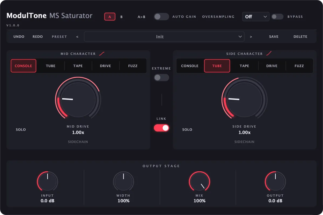The width and height of the screenshot is (323, 215).
Task: Enable Mid Sidechain
Action: coord(78,142)
